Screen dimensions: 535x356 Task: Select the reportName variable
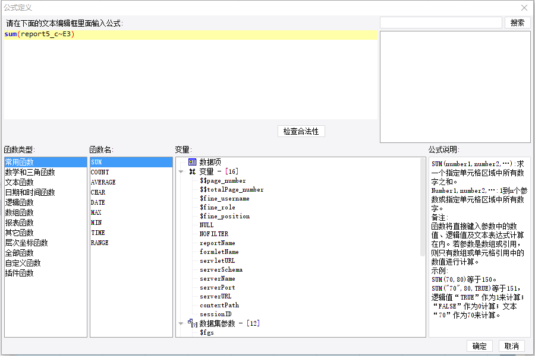[x=218, y=243]
